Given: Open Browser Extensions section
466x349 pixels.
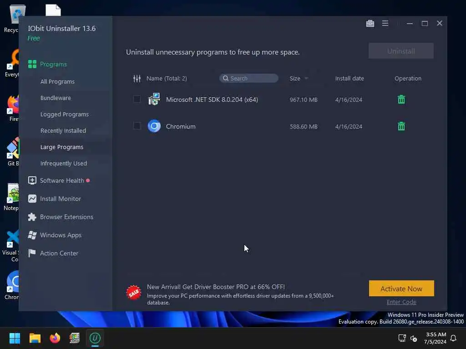Looking at the screenshot, I should click(66, 217).
